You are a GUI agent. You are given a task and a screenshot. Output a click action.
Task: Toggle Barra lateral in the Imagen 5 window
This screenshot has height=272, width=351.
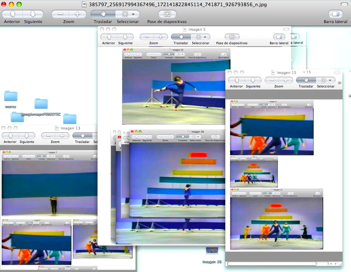click(279, 37)
